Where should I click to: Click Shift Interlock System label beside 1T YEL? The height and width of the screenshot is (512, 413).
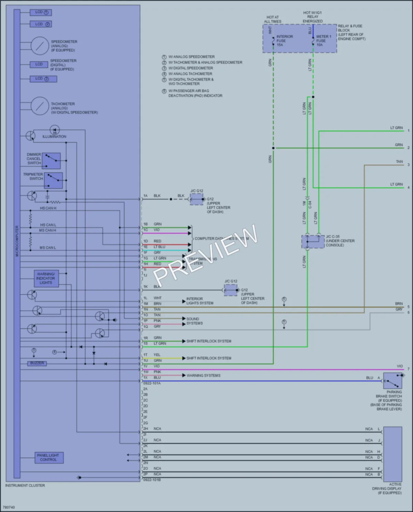click(x=209, y=358)
